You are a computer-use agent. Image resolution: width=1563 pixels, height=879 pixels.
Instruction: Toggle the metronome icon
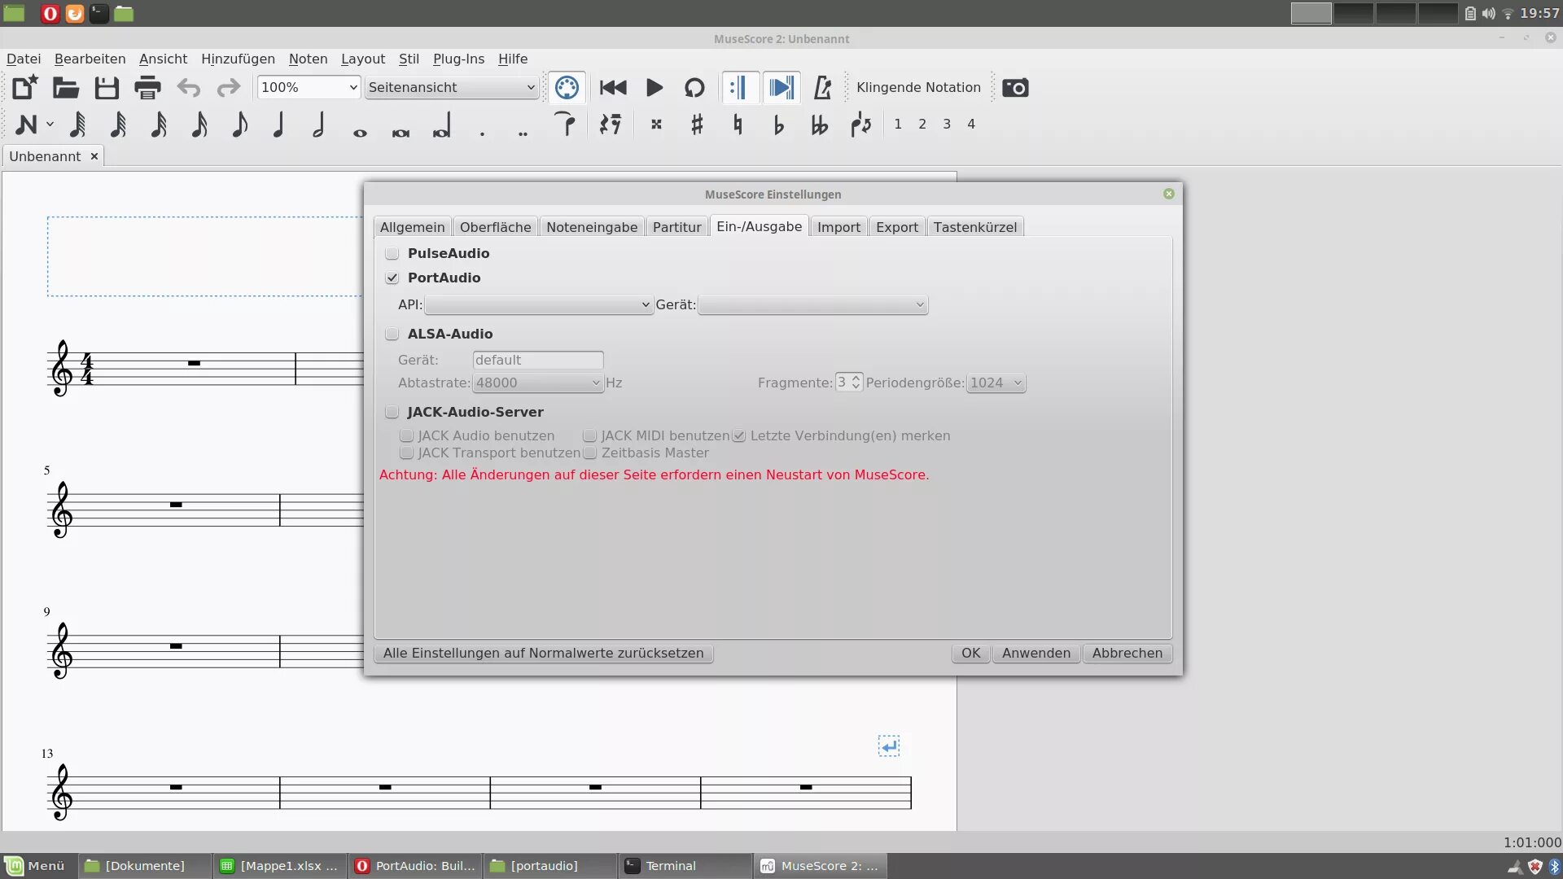coord(822,87)
